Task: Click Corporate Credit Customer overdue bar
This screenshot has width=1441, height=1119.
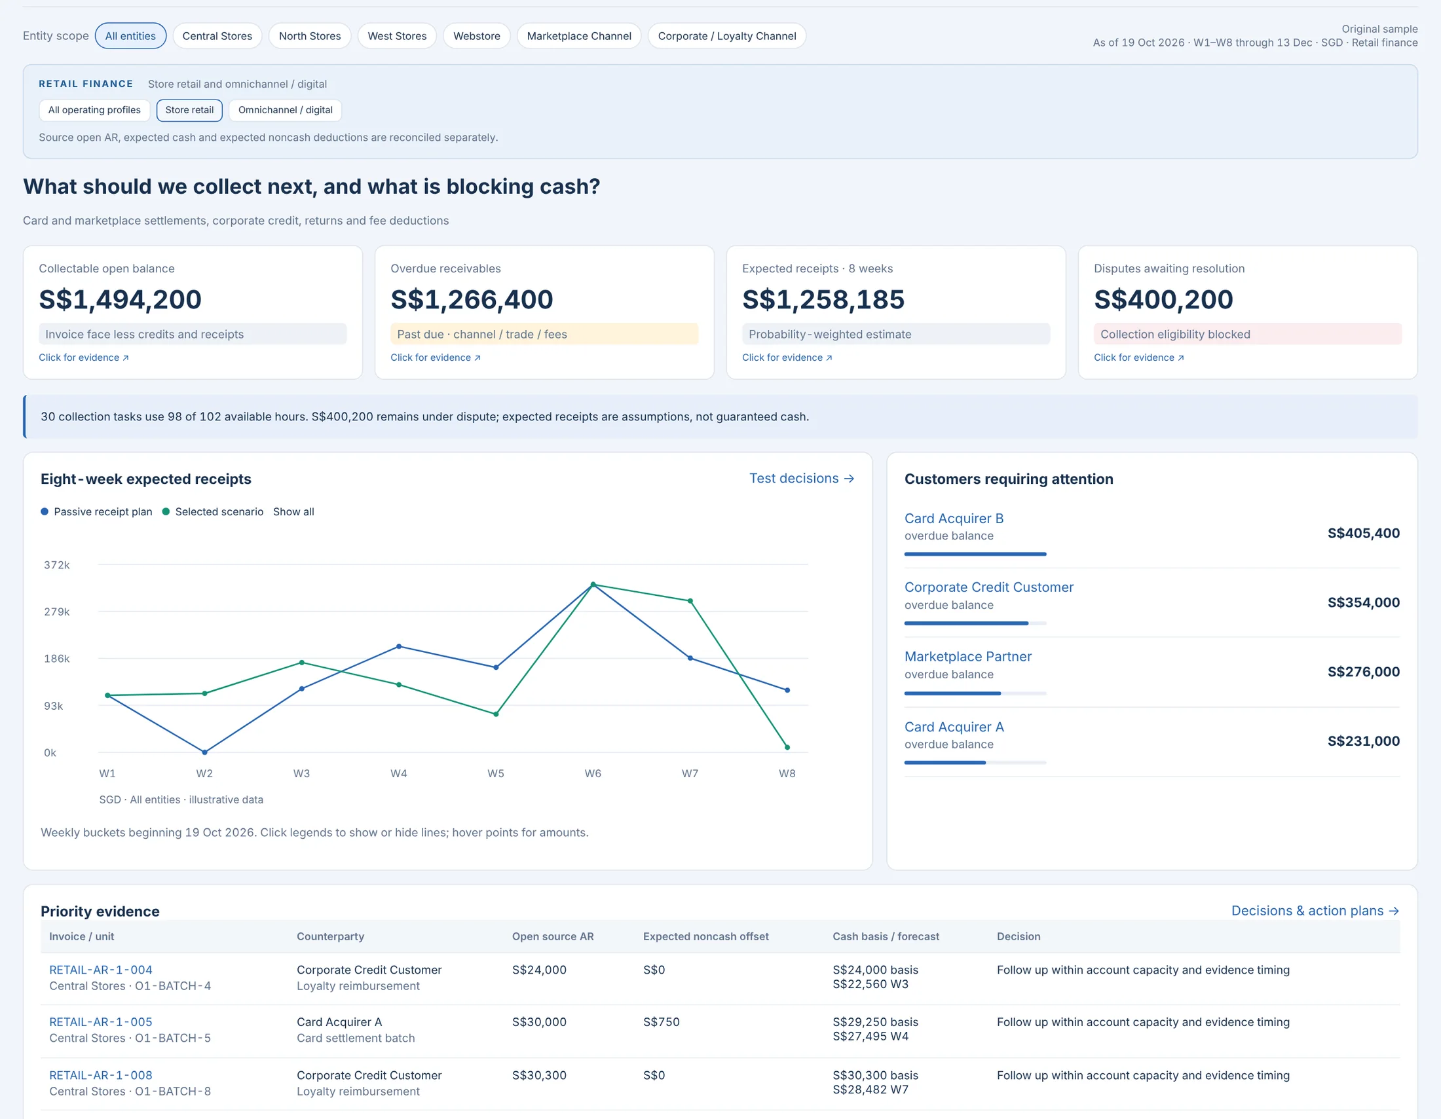Action: (975, 623)
